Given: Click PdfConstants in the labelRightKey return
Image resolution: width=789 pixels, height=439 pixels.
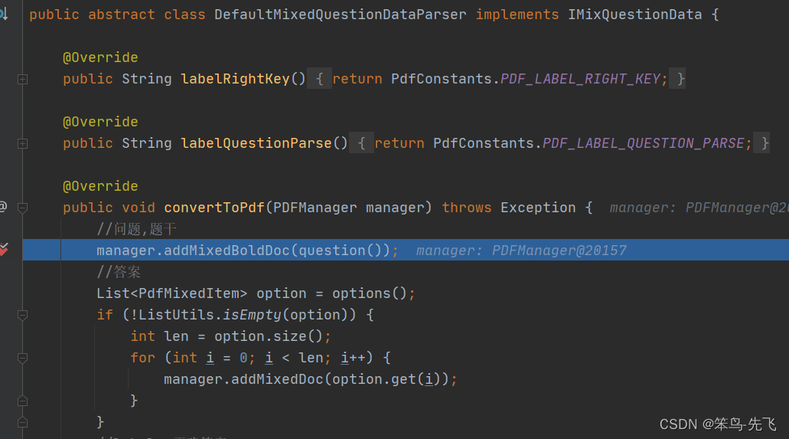Looking at the screenshot, I should point(442,79).
